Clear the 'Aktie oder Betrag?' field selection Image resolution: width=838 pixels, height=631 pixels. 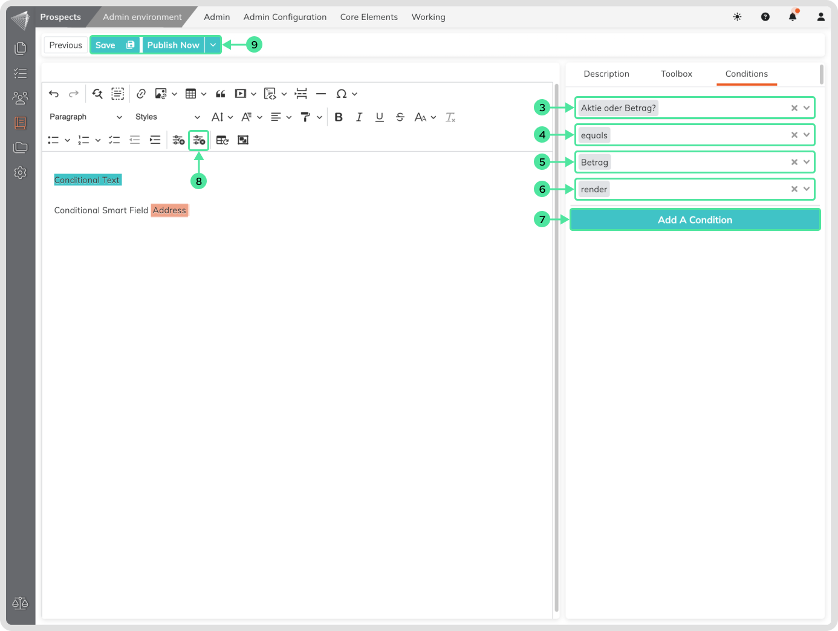click(x=794, y=108)
